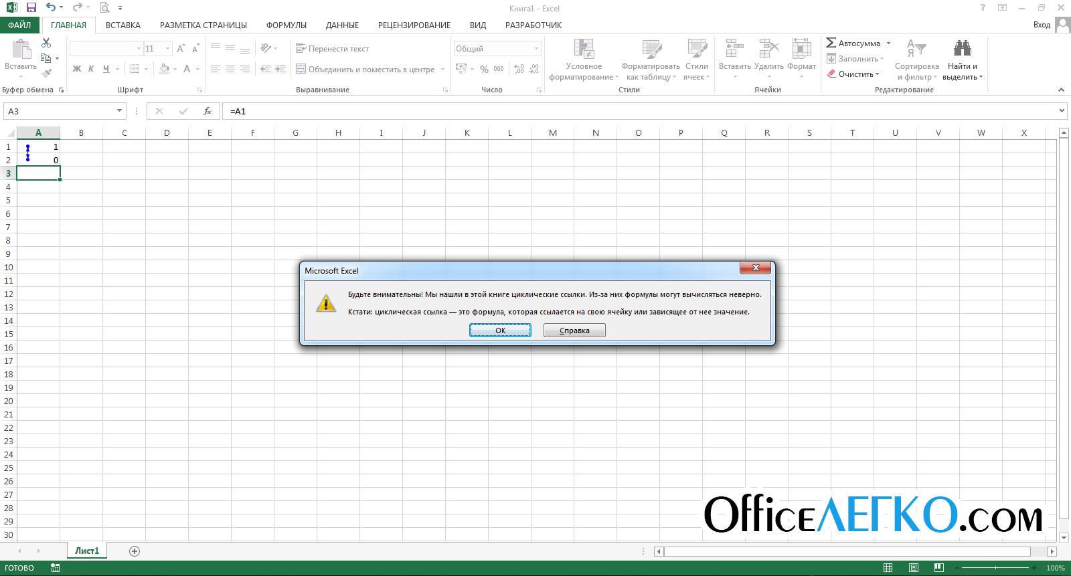Image resolution: width=1071 pixels, height=576 pixels.
Task: Open the font size dropdown
Action: (x=167, y=49)
